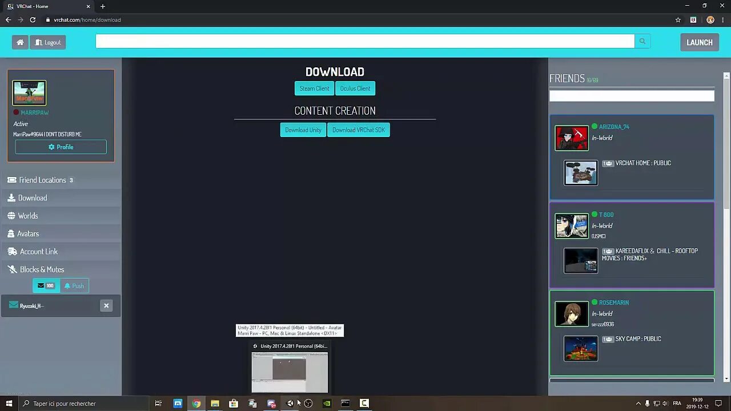731x411 pixels.
Task: Click the search magnifier button
Action: pyautogui.click(x=642, y=41)
